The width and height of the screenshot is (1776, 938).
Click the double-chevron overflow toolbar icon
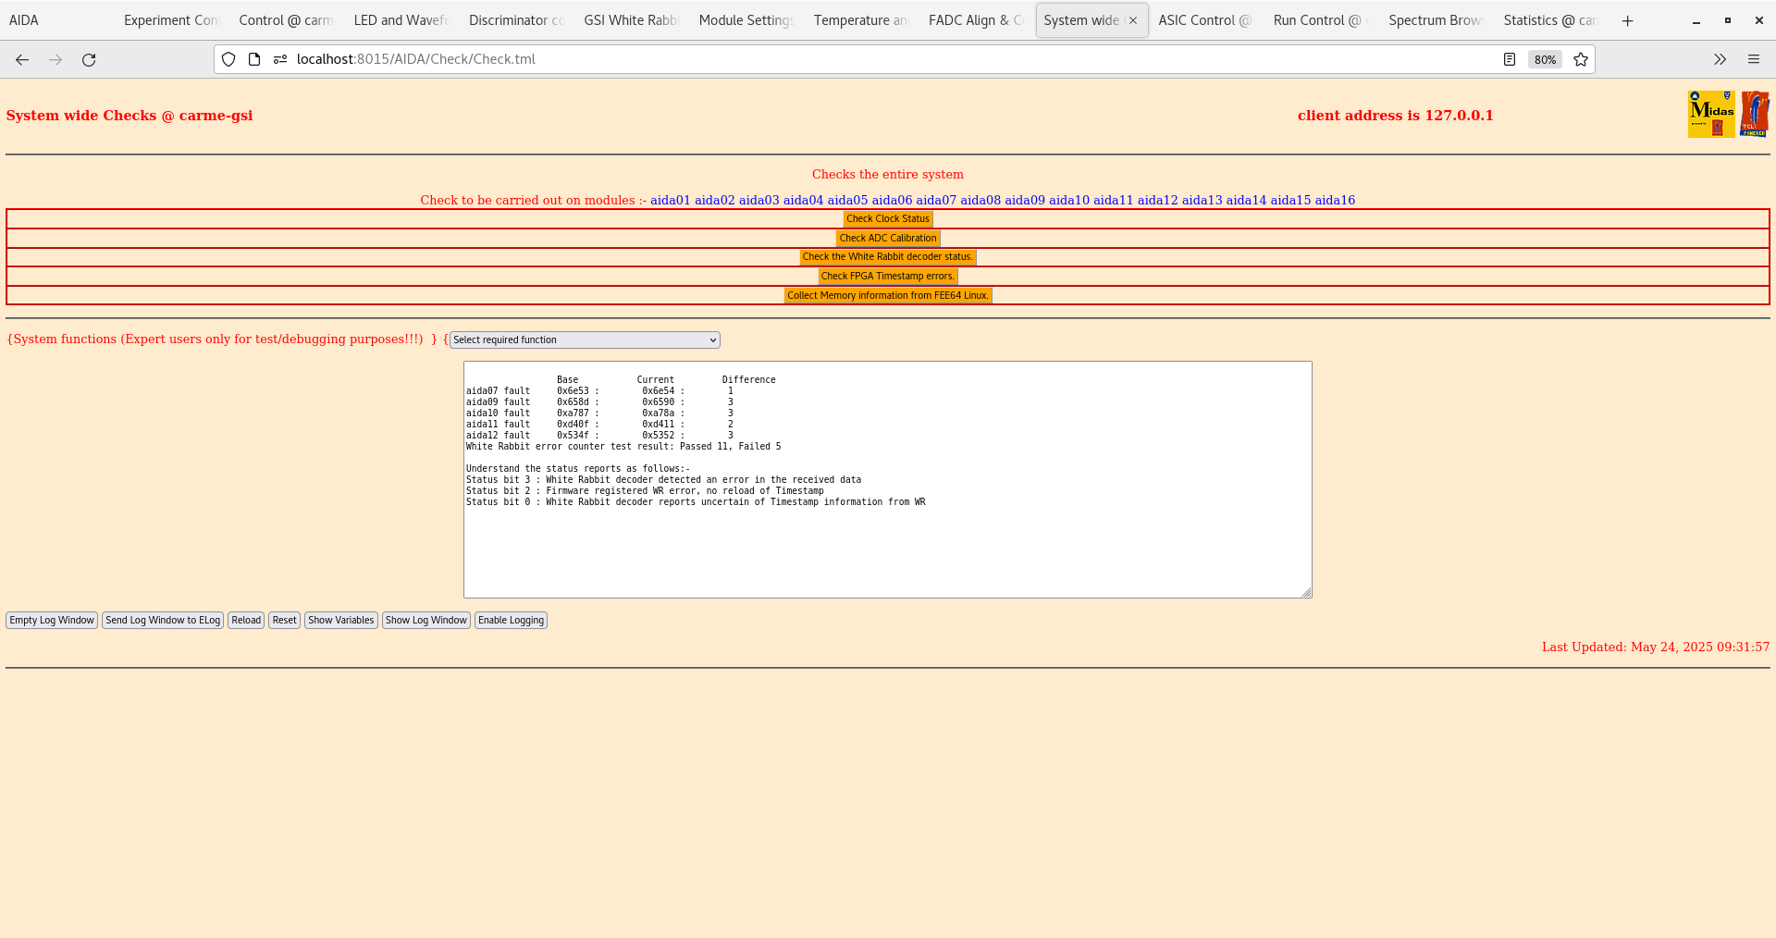tap(1720, 59)
